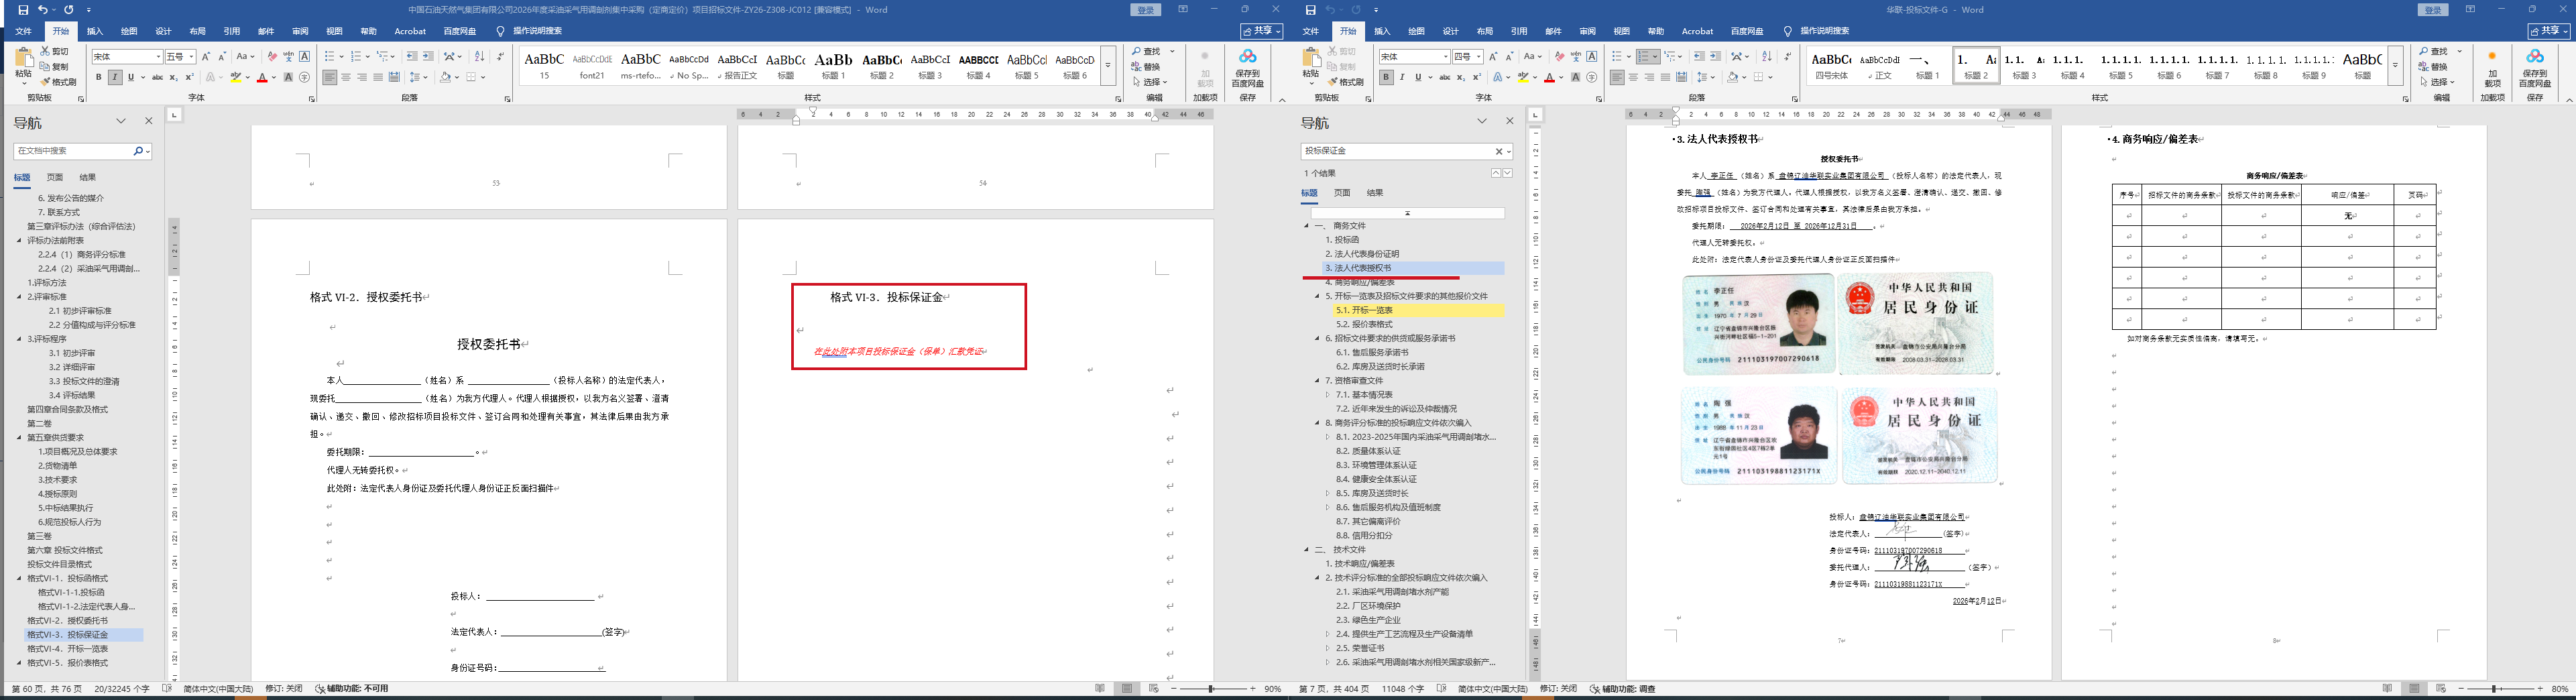Expand 7.1. 基本情况表 in right navigation

(1327, 395)
